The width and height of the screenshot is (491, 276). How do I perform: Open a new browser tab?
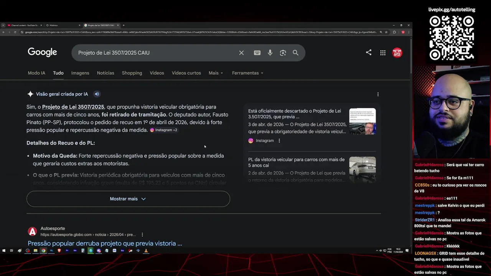point(124,25)
